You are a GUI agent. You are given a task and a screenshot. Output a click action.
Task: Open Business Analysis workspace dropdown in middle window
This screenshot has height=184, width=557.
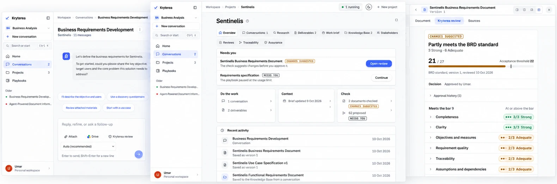click(x=176, y=18)
